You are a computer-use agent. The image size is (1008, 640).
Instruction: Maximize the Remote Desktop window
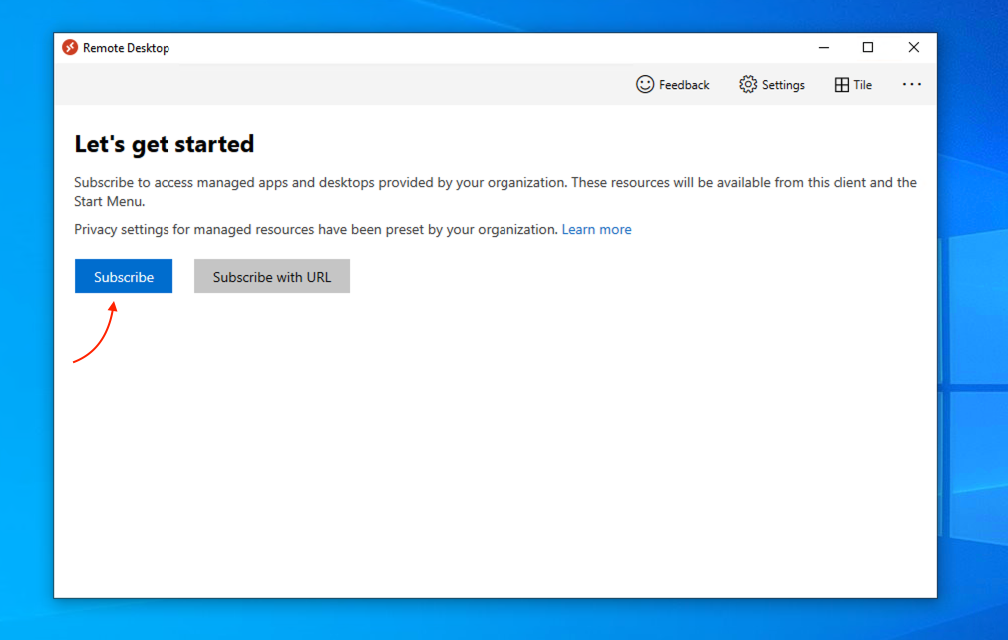[867, 48]
